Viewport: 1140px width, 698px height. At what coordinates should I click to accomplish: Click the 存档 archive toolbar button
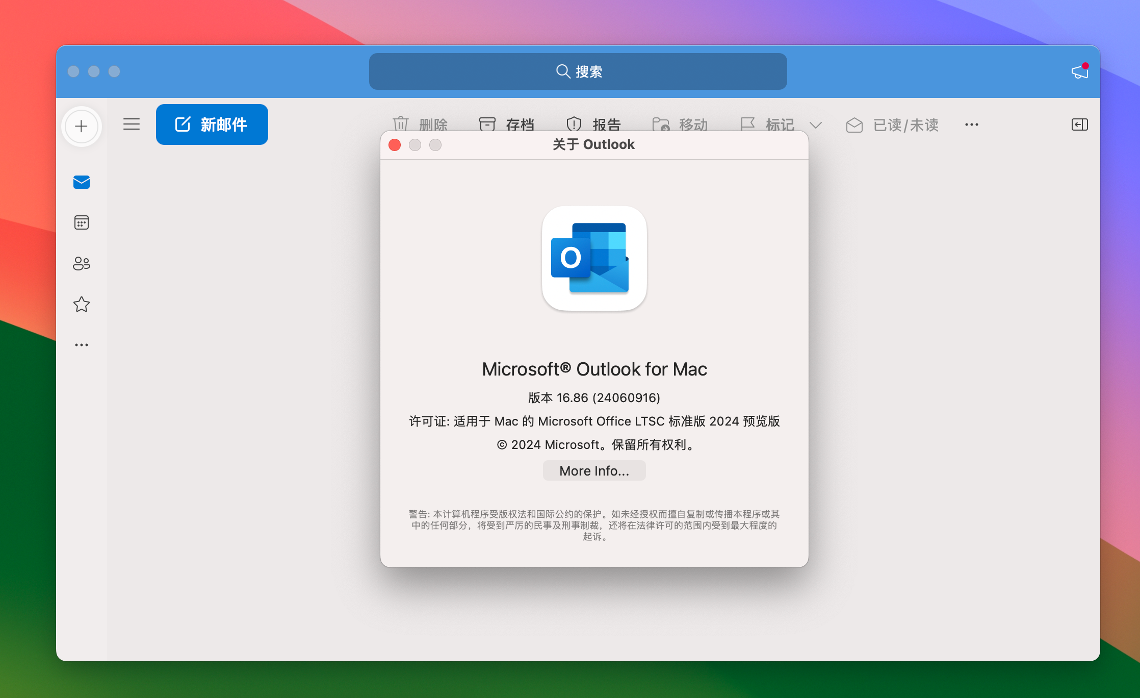coord(507,124)
